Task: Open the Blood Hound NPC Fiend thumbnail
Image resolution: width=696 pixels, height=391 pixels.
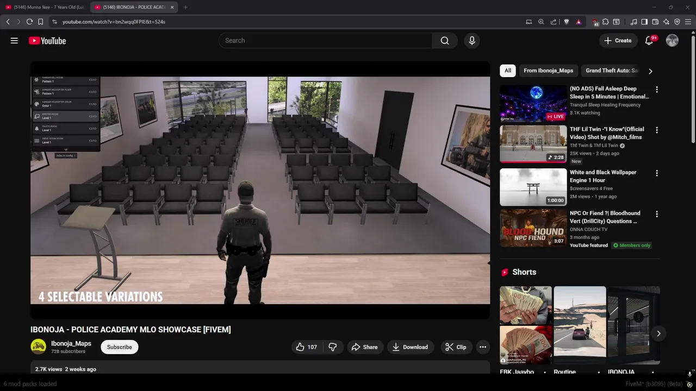Action: click(533, 228)
